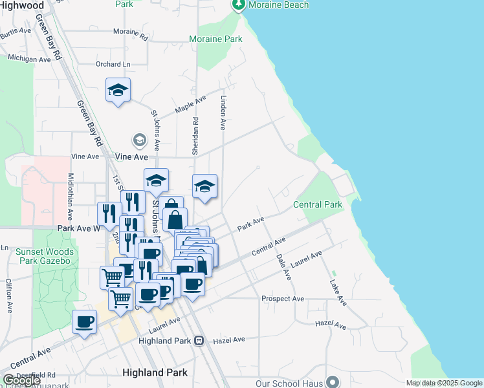Select the Moraine Park label
This screenshot has height=388, width=484.
[x=215, y=39]
